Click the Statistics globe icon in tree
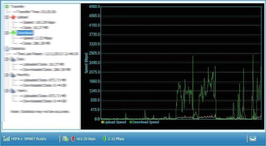Viewport: 266px width, 146px height. (x=7, y=49)
